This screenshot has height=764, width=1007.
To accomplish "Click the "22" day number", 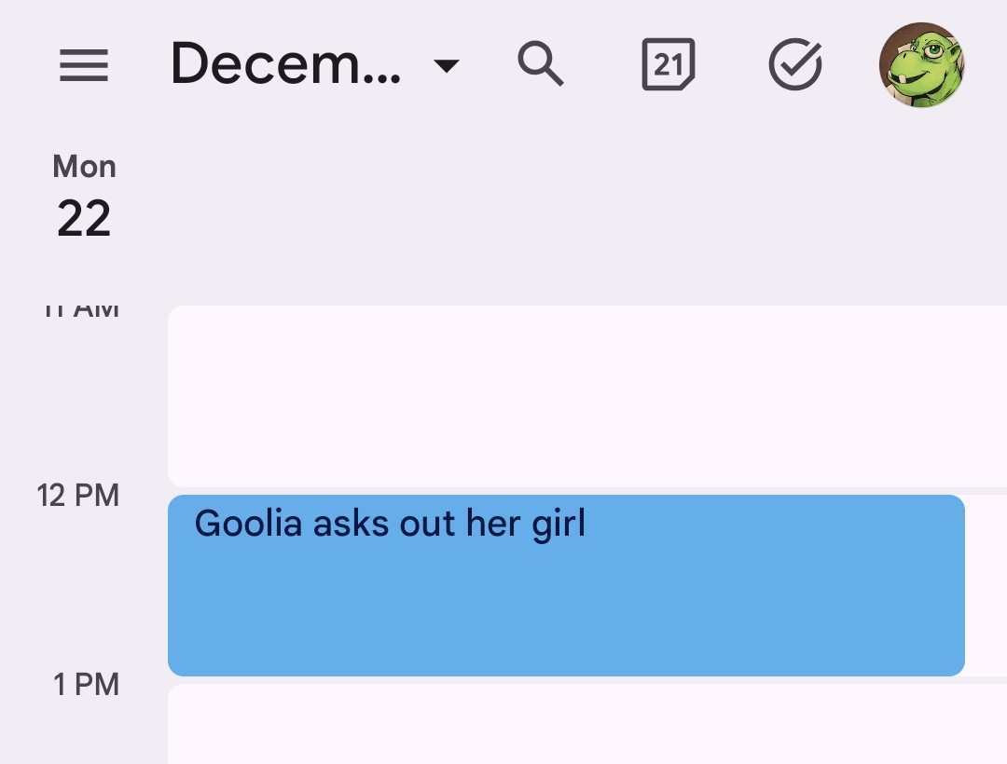I will (84, 219).
